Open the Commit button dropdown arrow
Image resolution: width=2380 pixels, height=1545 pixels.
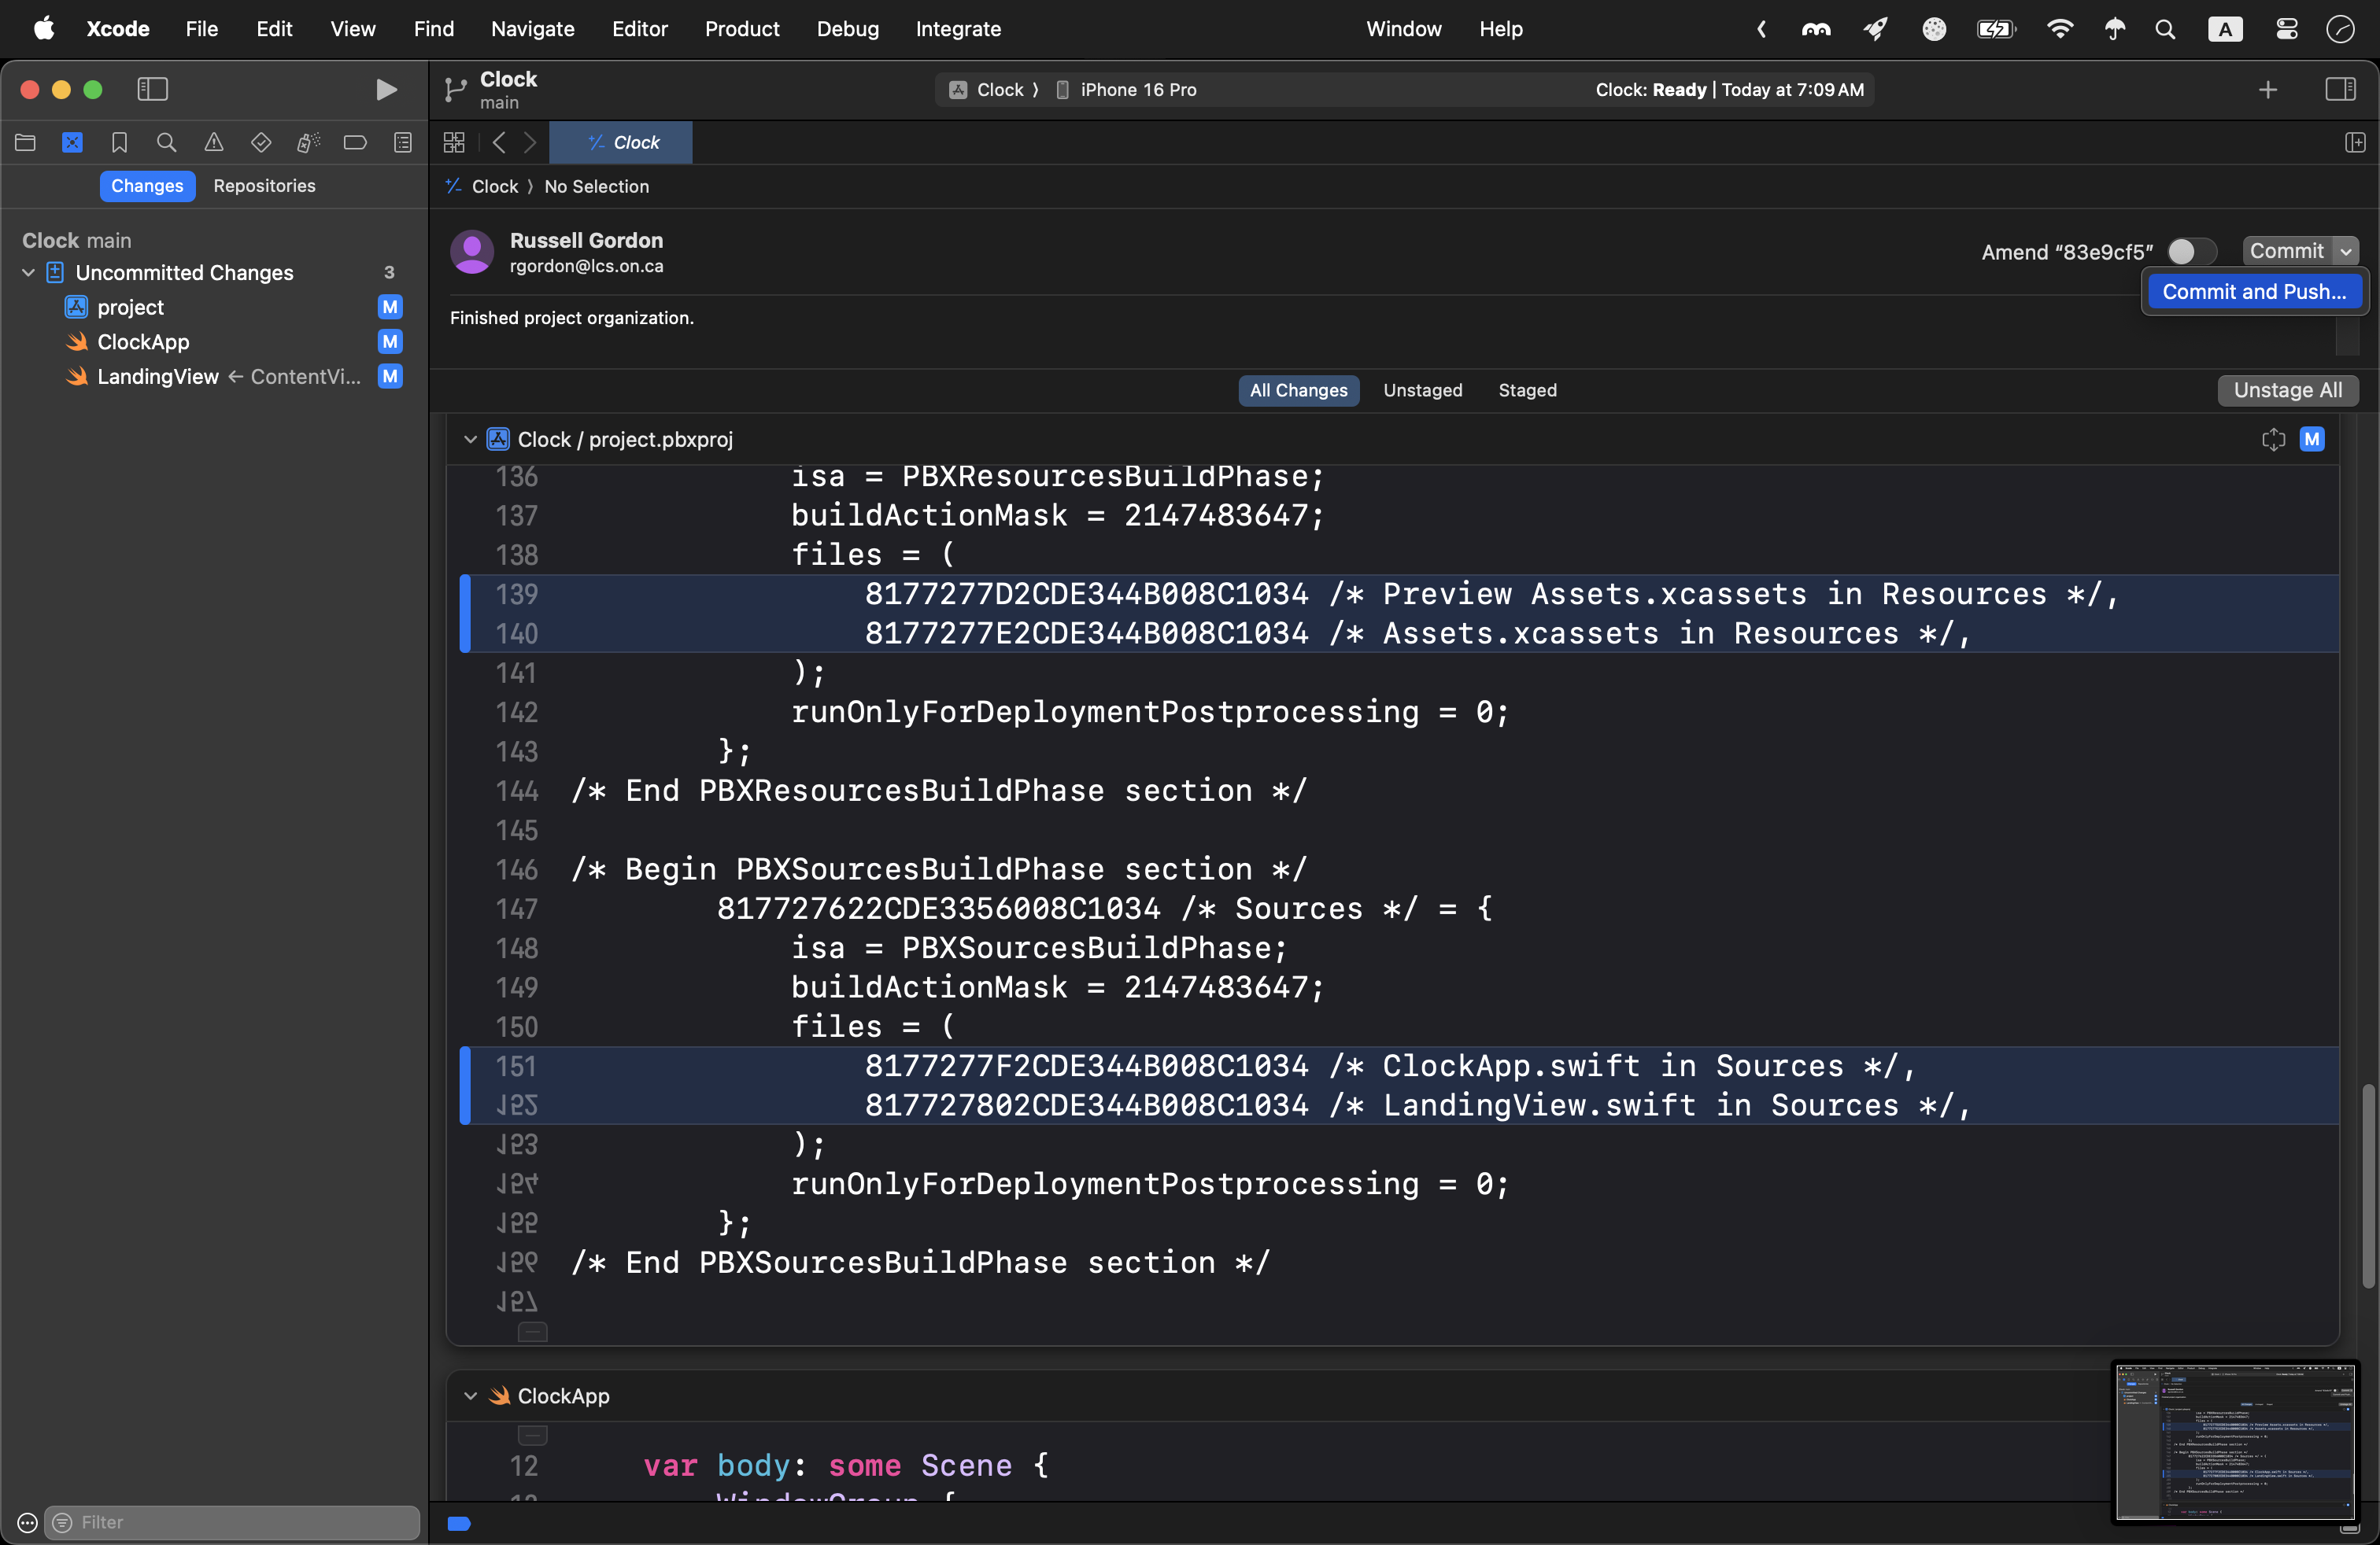pyautogui.click(x=2345, y=252)
